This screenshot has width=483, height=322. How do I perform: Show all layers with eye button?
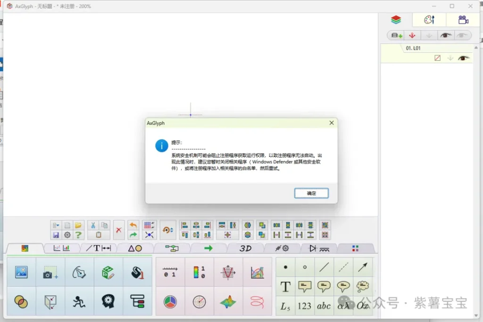pyautogui.click(x=446, y=35)
